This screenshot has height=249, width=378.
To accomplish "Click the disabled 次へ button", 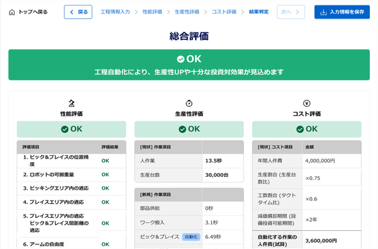I will (291, 12).
